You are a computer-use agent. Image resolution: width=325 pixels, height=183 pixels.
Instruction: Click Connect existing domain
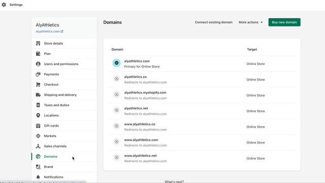pos(213,22)
